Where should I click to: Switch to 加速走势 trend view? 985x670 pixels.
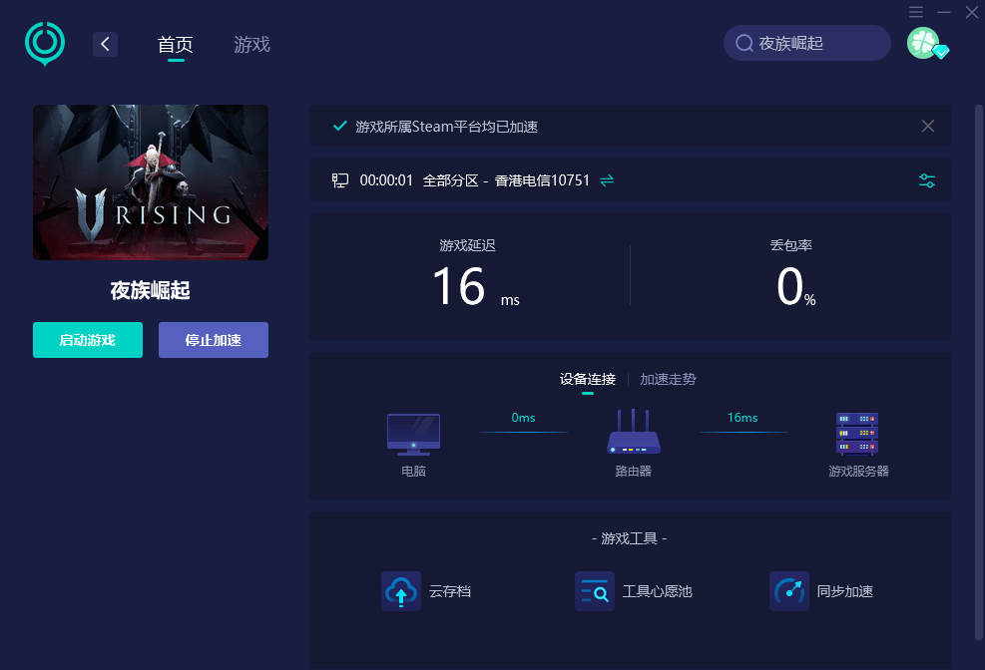668,379
